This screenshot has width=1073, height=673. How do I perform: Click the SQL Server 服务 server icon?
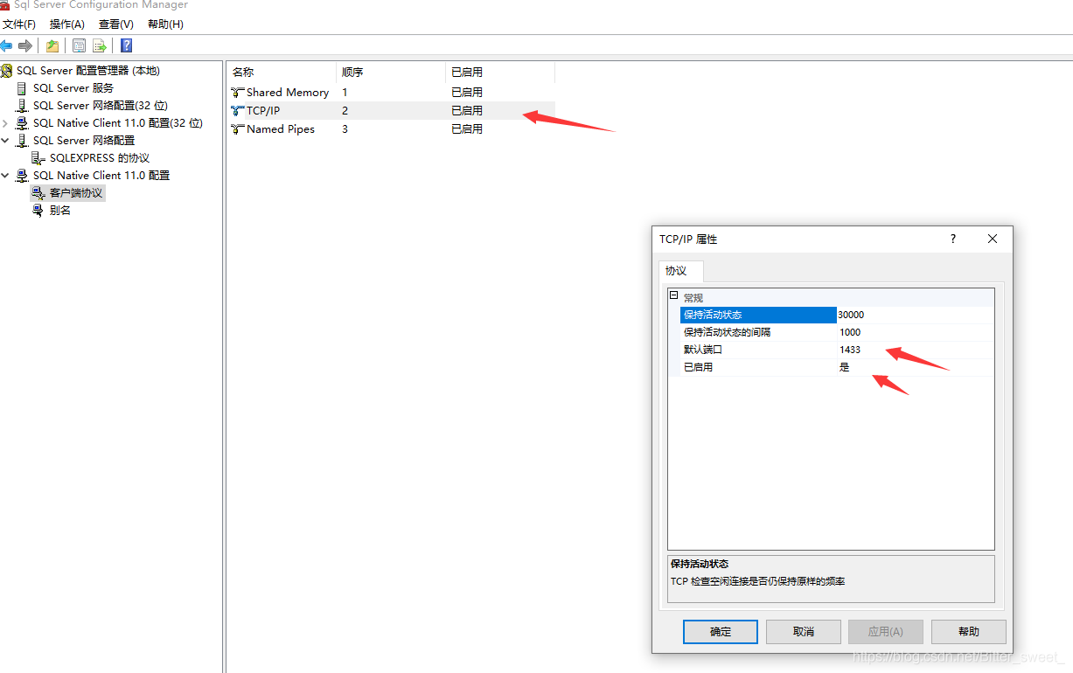(22, 88)
